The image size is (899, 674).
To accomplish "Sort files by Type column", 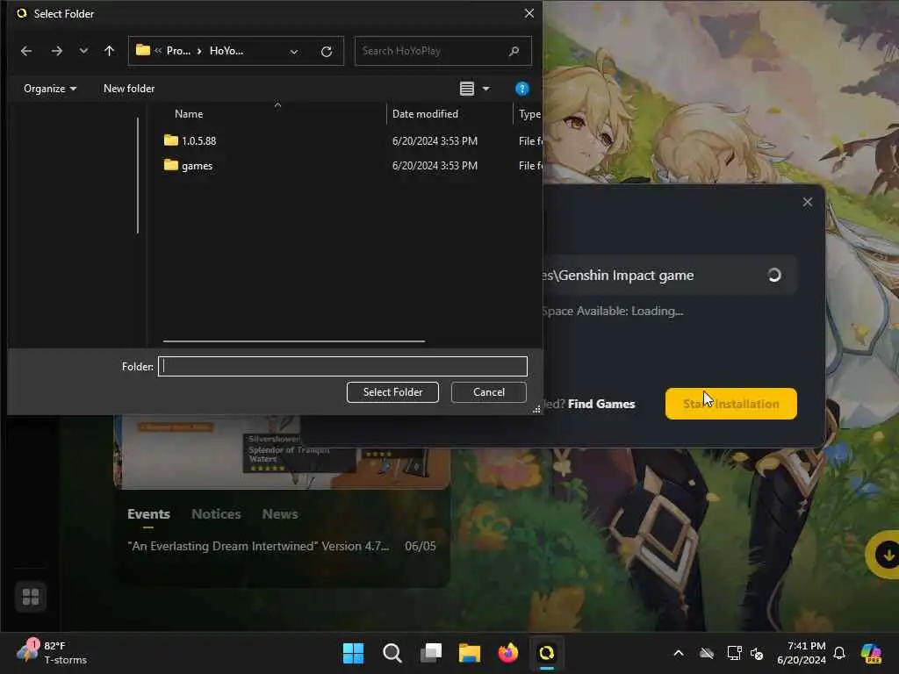I will 529,114.
